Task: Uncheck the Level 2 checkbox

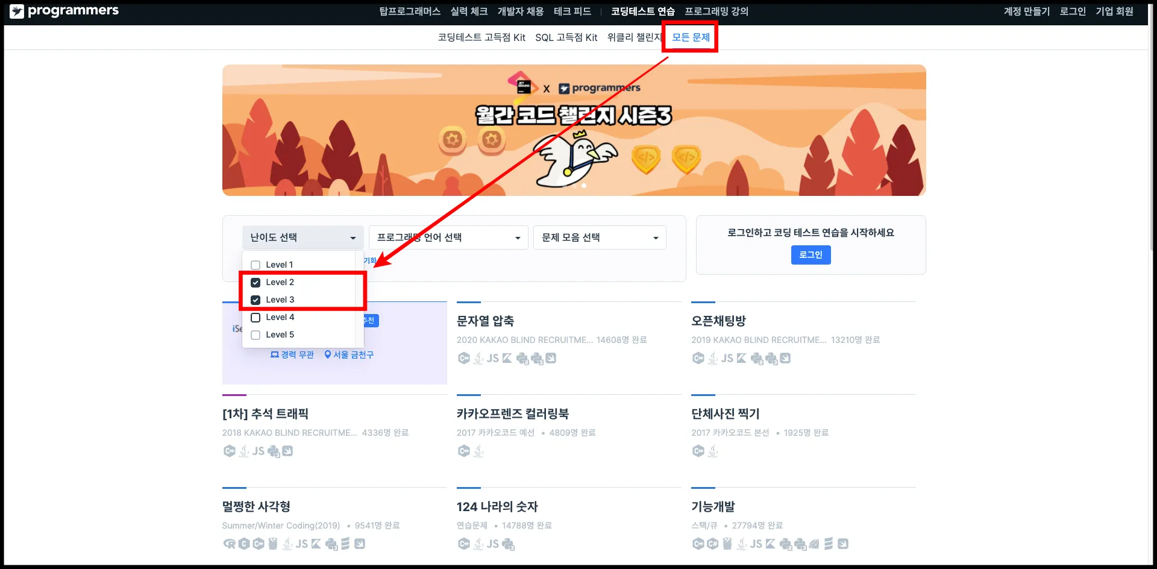Action: [256, 282]
